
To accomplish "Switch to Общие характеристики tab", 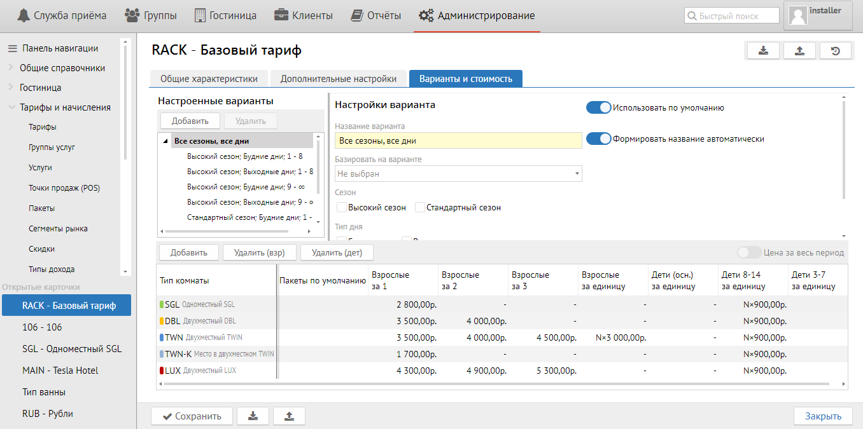I will point(209,79).
